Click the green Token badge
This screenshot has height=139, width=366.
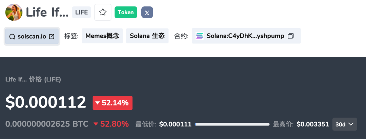coord(126,13)
